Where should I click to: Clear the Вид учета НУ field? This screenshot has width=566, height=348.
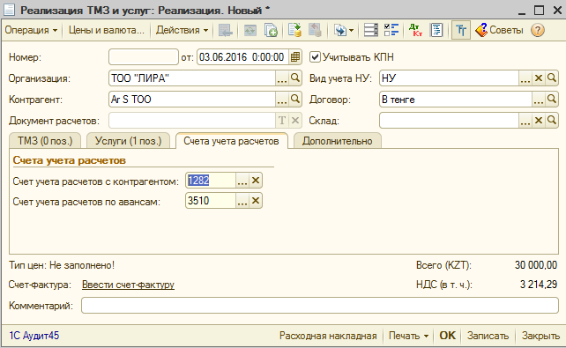point(539,78)
